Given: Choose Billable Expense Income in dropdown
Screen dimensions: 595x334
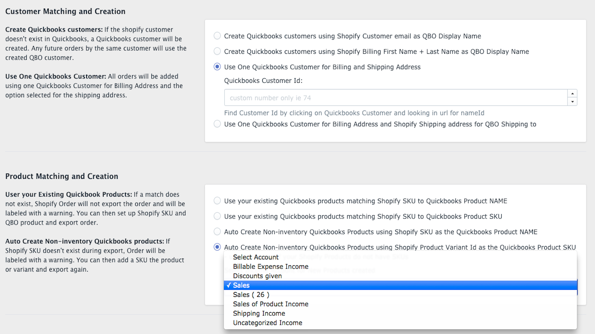Looking at the screenshot, I should 401,266.
